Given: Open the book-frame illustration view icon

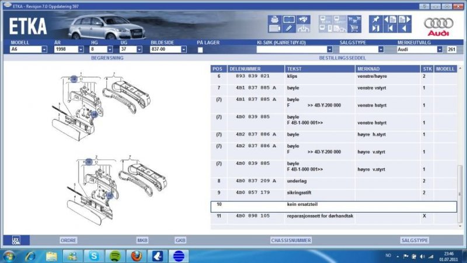Looking at the screenshot, I should [288, 20].
